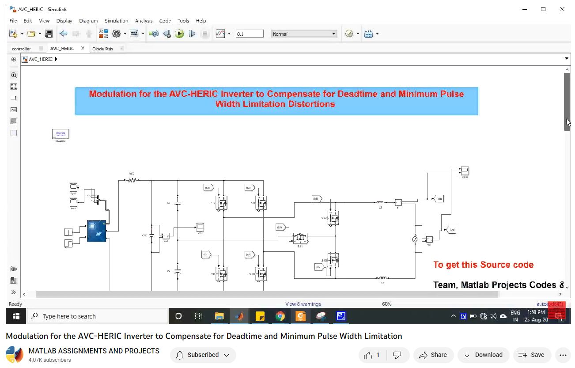This screenshot has width=575, height=368.
Task: Expand the New Model dropdown arrow
Action: 22,34
